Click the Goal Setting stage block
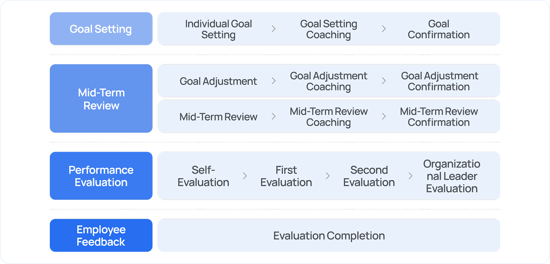550x264 pixels. point(101,29)
